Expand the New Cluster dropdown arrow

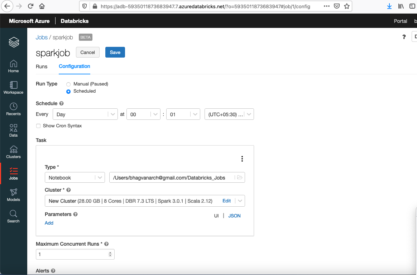click(240, 201)
